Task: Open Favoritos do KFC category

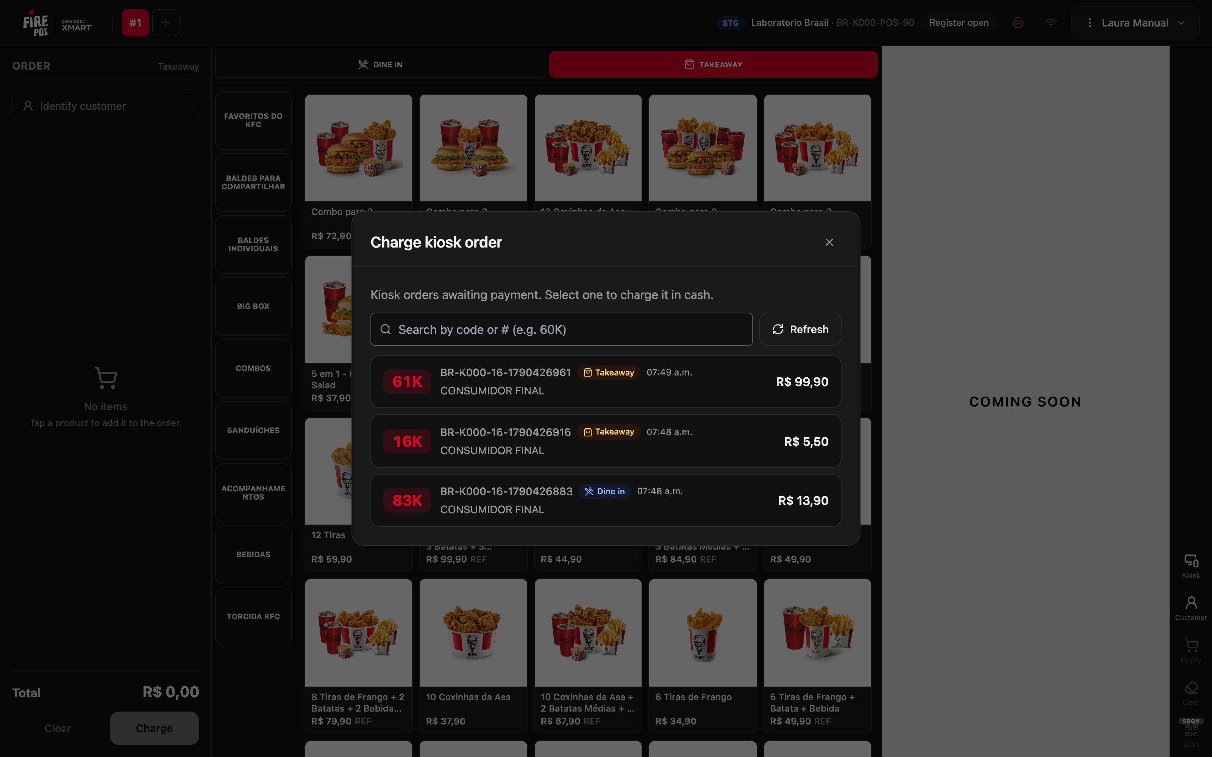Action: click(253, 120)
